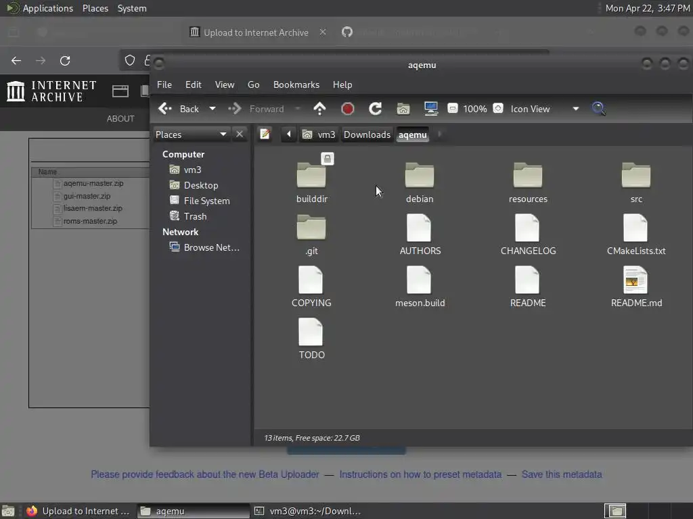The width and height of the screenshot is (693, 519).
Task: Go back in the Firefox browser
Action: 16,60
